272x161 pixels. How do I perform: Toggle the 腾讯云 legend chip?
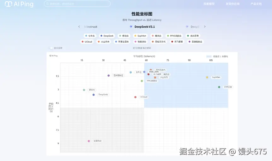(157, 36)
